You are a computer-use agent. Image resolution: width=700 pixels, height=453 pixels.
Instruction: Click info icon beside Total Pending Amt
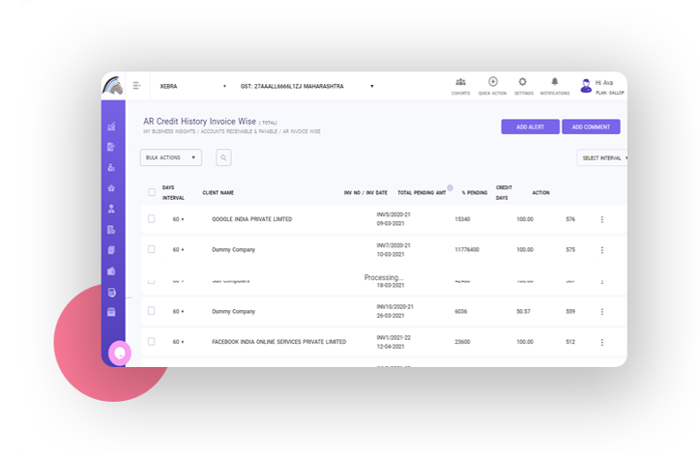pos(450,188)
